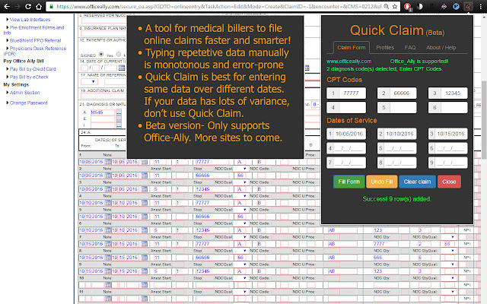Open From-date calendar on service line 1

(107, 162)
